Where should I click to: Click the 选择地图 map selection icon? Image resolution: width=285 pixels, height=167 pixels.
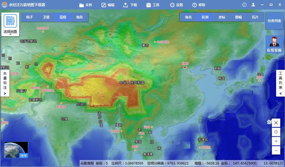click(10, 21)
